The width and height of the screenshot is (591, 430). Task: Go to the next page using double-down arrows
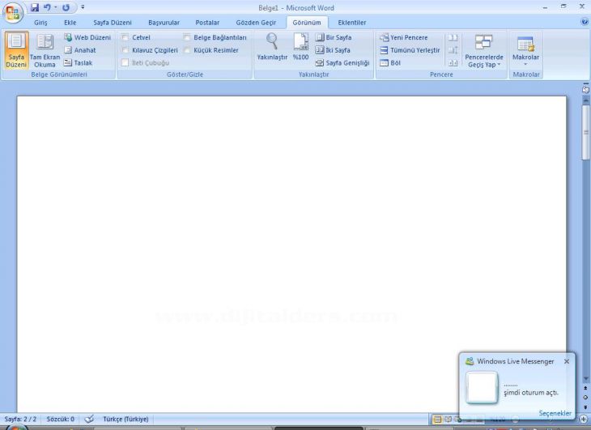click(x=585, y=407)
